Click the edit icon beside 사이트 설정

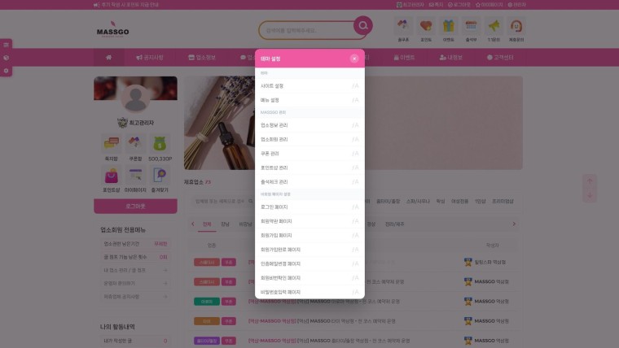355,86
